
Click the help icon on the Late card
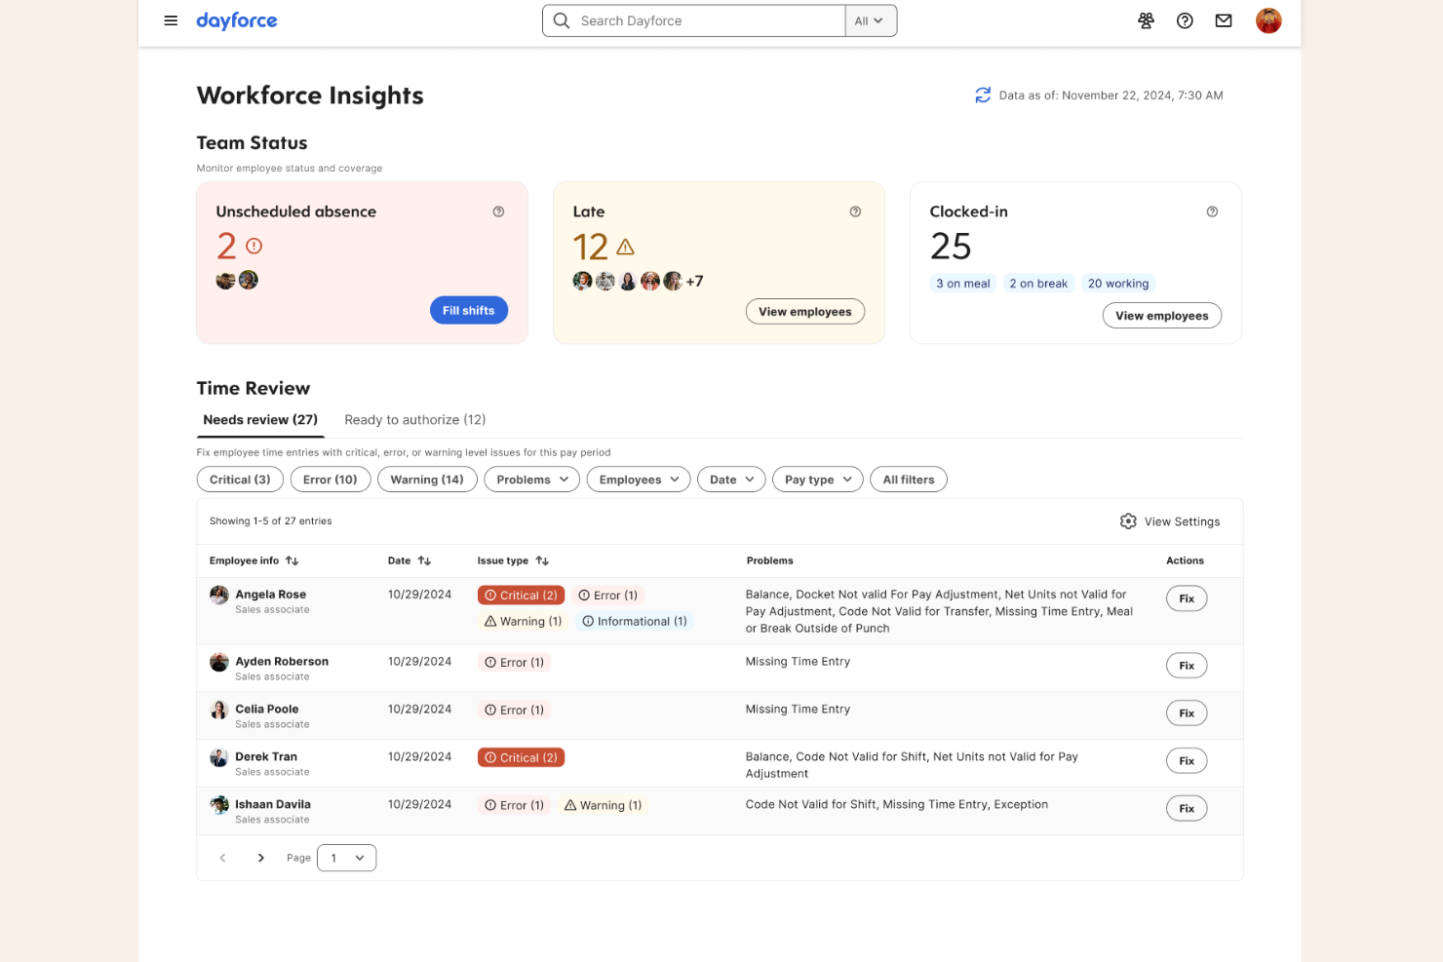(x=855, y=211)
